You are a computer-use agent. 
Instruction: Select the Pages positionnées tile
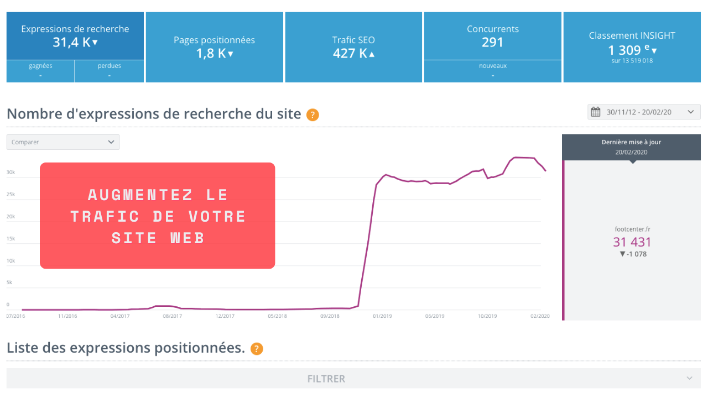tap(215, 47)
